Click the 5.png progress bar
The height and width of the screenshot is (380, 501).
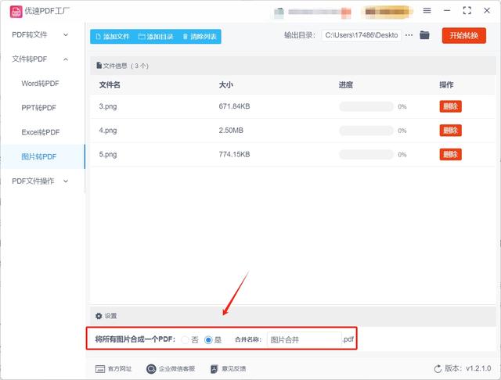(366, 155)
